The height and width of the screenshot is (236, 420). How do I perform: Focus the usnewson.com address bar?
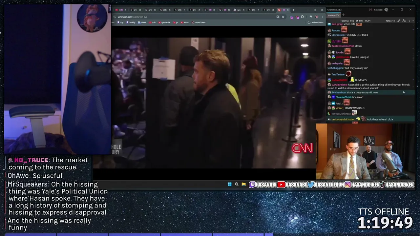(197, 17)
